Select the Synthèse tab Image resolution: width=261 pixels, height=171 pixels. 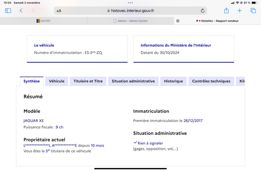pos(32,81)
